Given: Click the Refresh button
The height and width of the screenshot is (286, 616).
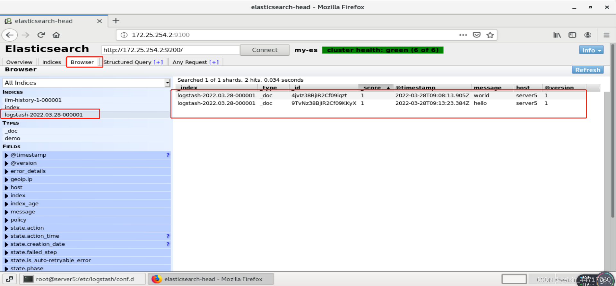Looking at the screenshot, I should (x=587, y=70).
